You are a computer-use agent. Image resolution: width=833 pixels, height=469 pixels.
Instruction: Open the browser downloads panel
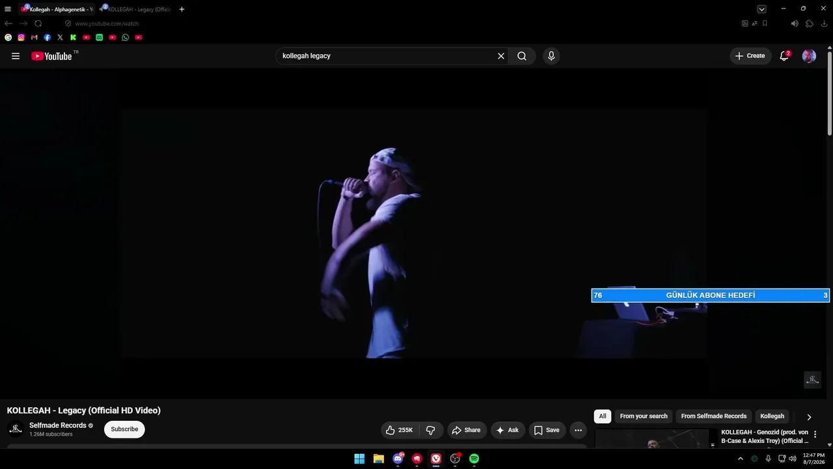[825, 23]
